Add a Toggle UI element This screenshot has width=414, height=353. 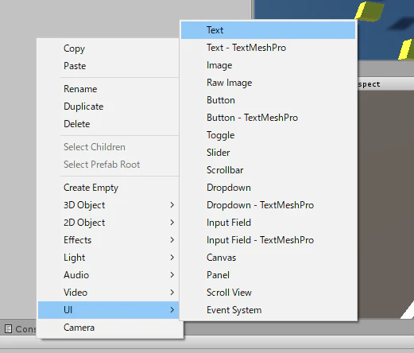coord(268,135)
